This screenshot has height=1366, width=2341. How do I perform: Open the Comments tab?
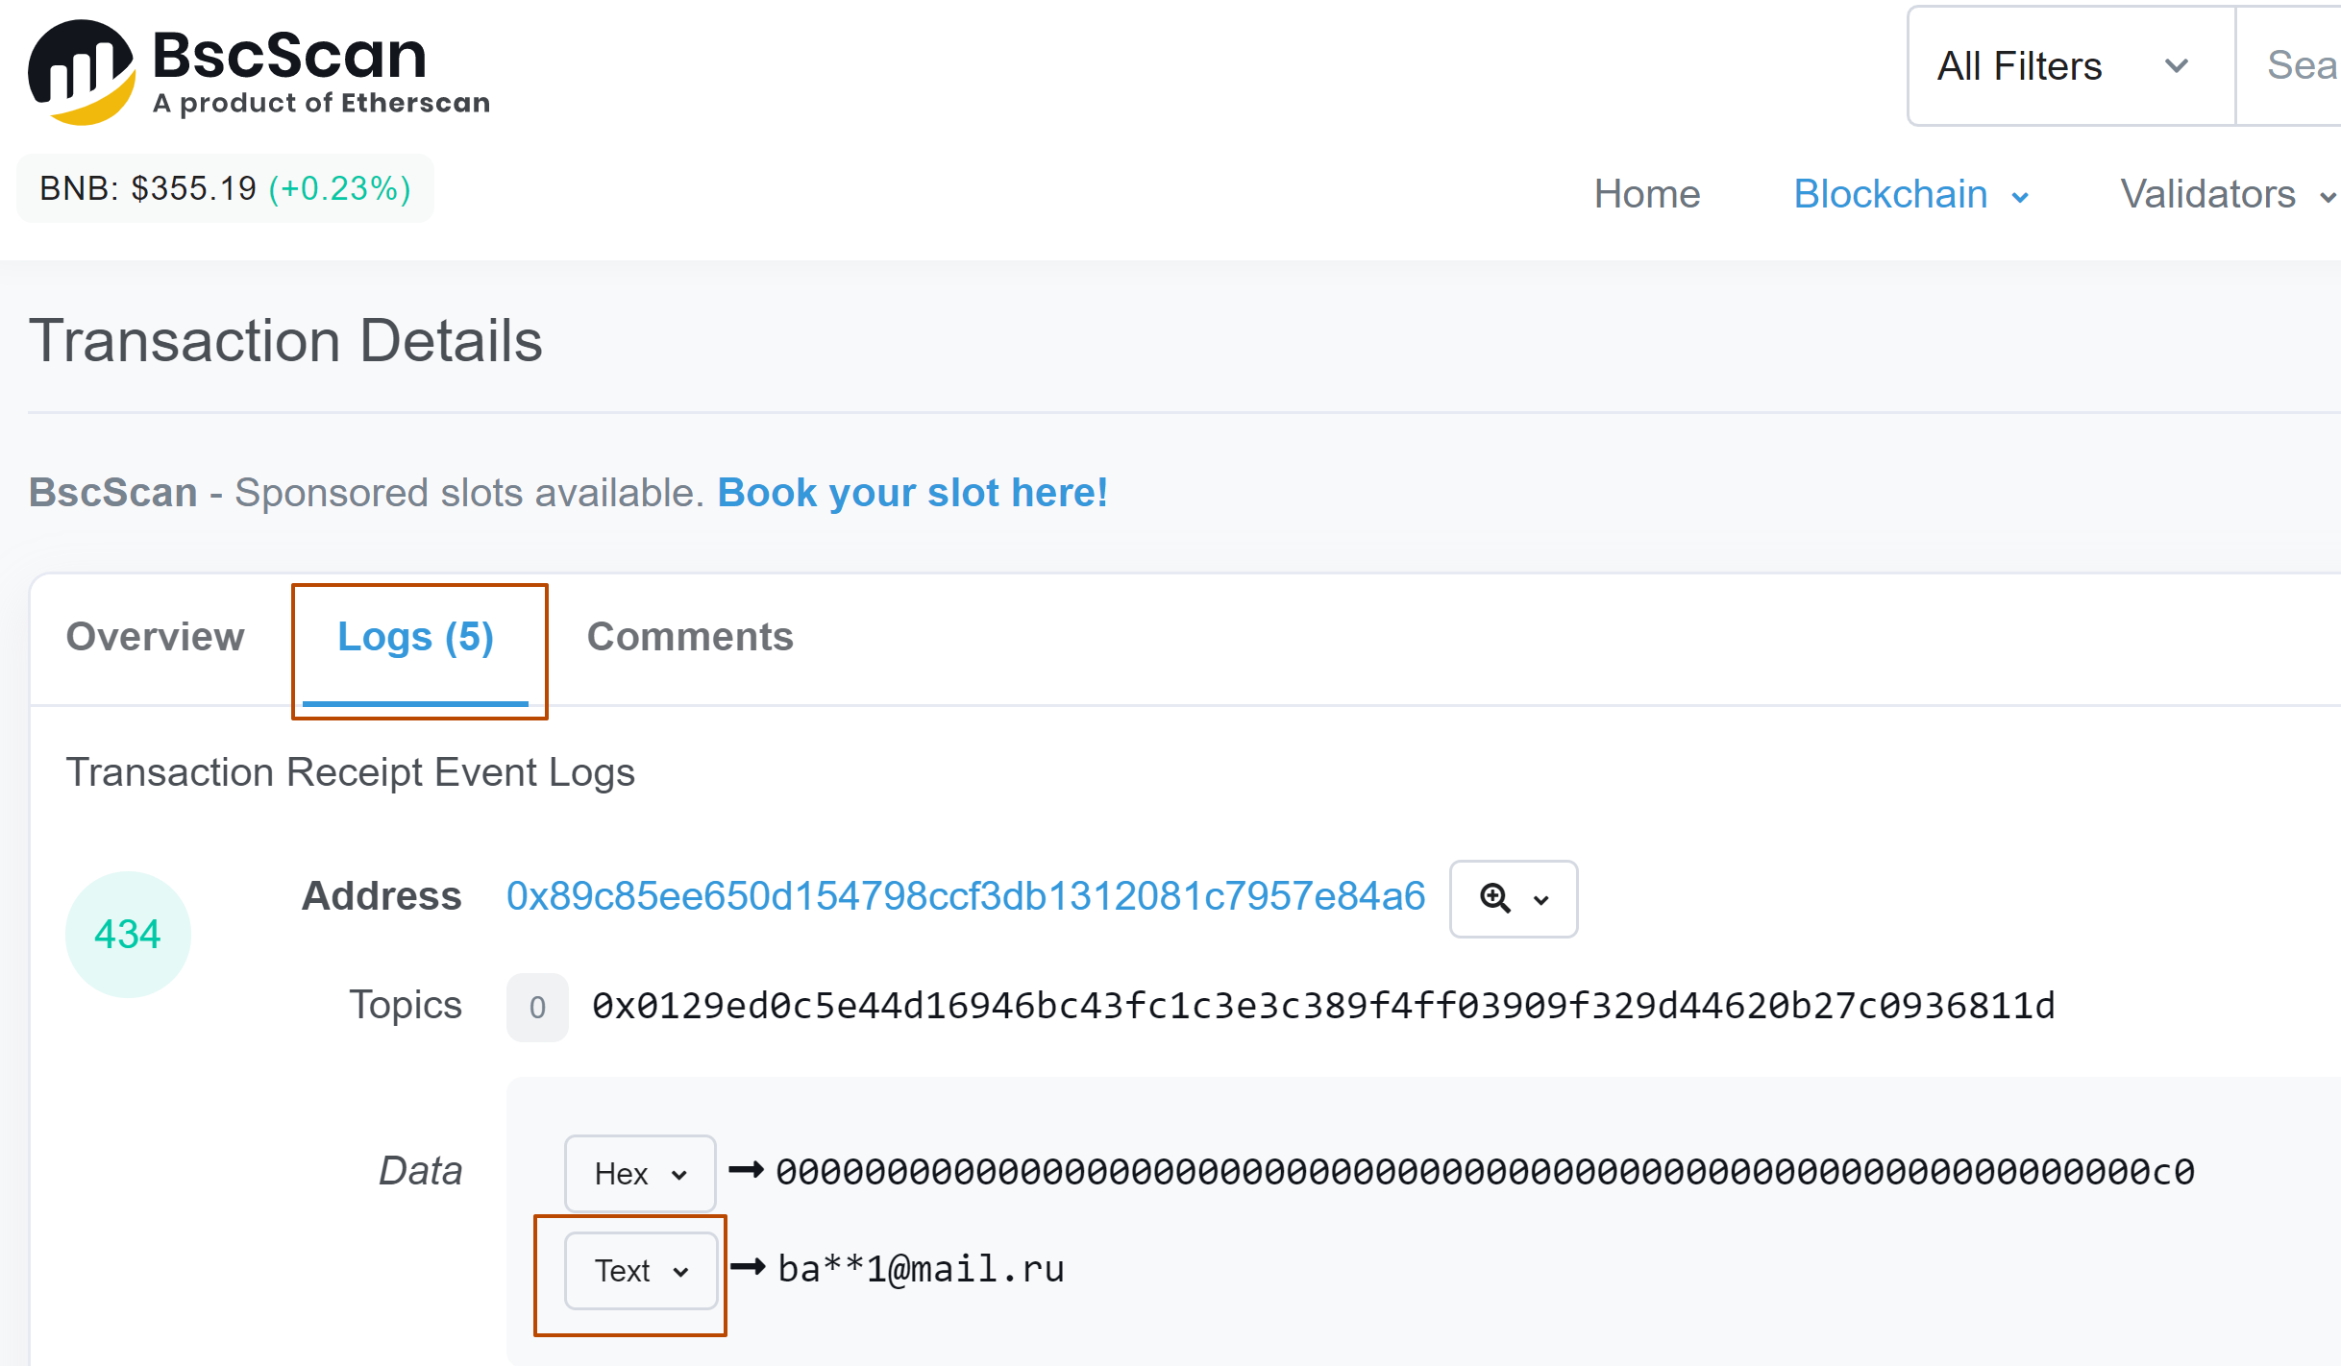pos(690,637)
